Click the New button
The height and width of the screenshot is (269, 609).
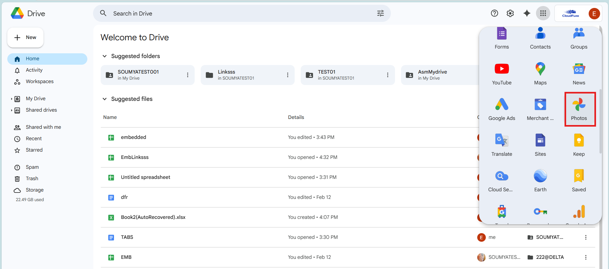tap(25, 37)
